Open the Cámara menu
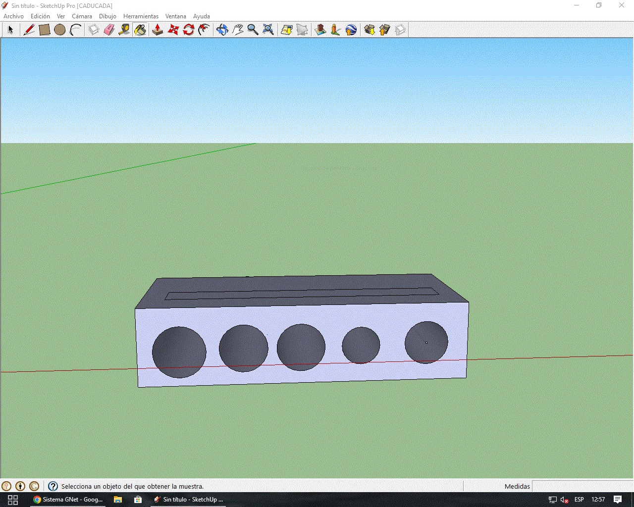The width and height of the screenshot is (634, 507). coord(82,16)
